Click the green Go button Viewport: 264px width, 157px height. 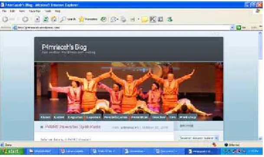[241, 27]
